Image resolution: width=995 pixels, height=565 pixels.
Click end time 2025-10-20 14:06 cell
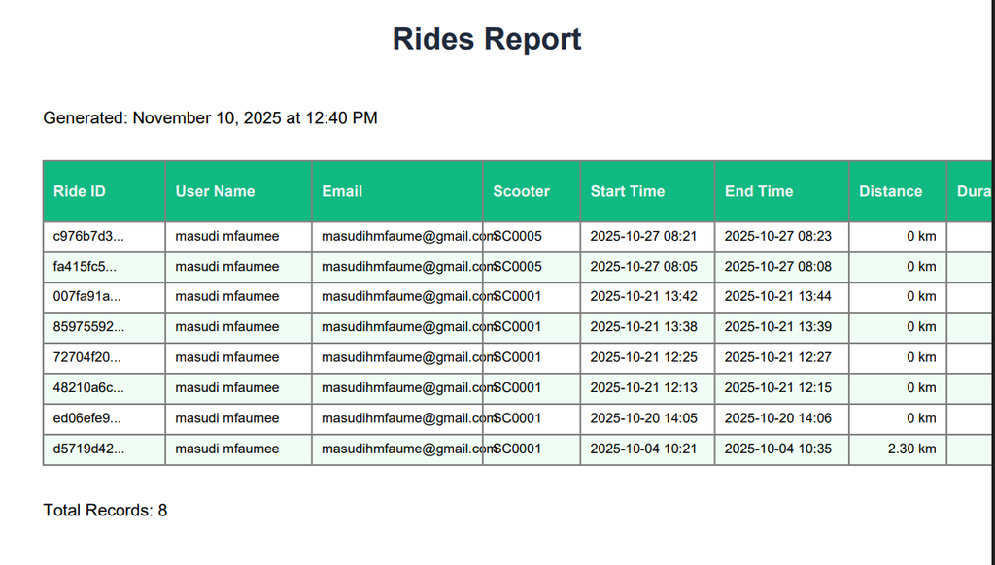pyautogui.click(x=777, y=418)
